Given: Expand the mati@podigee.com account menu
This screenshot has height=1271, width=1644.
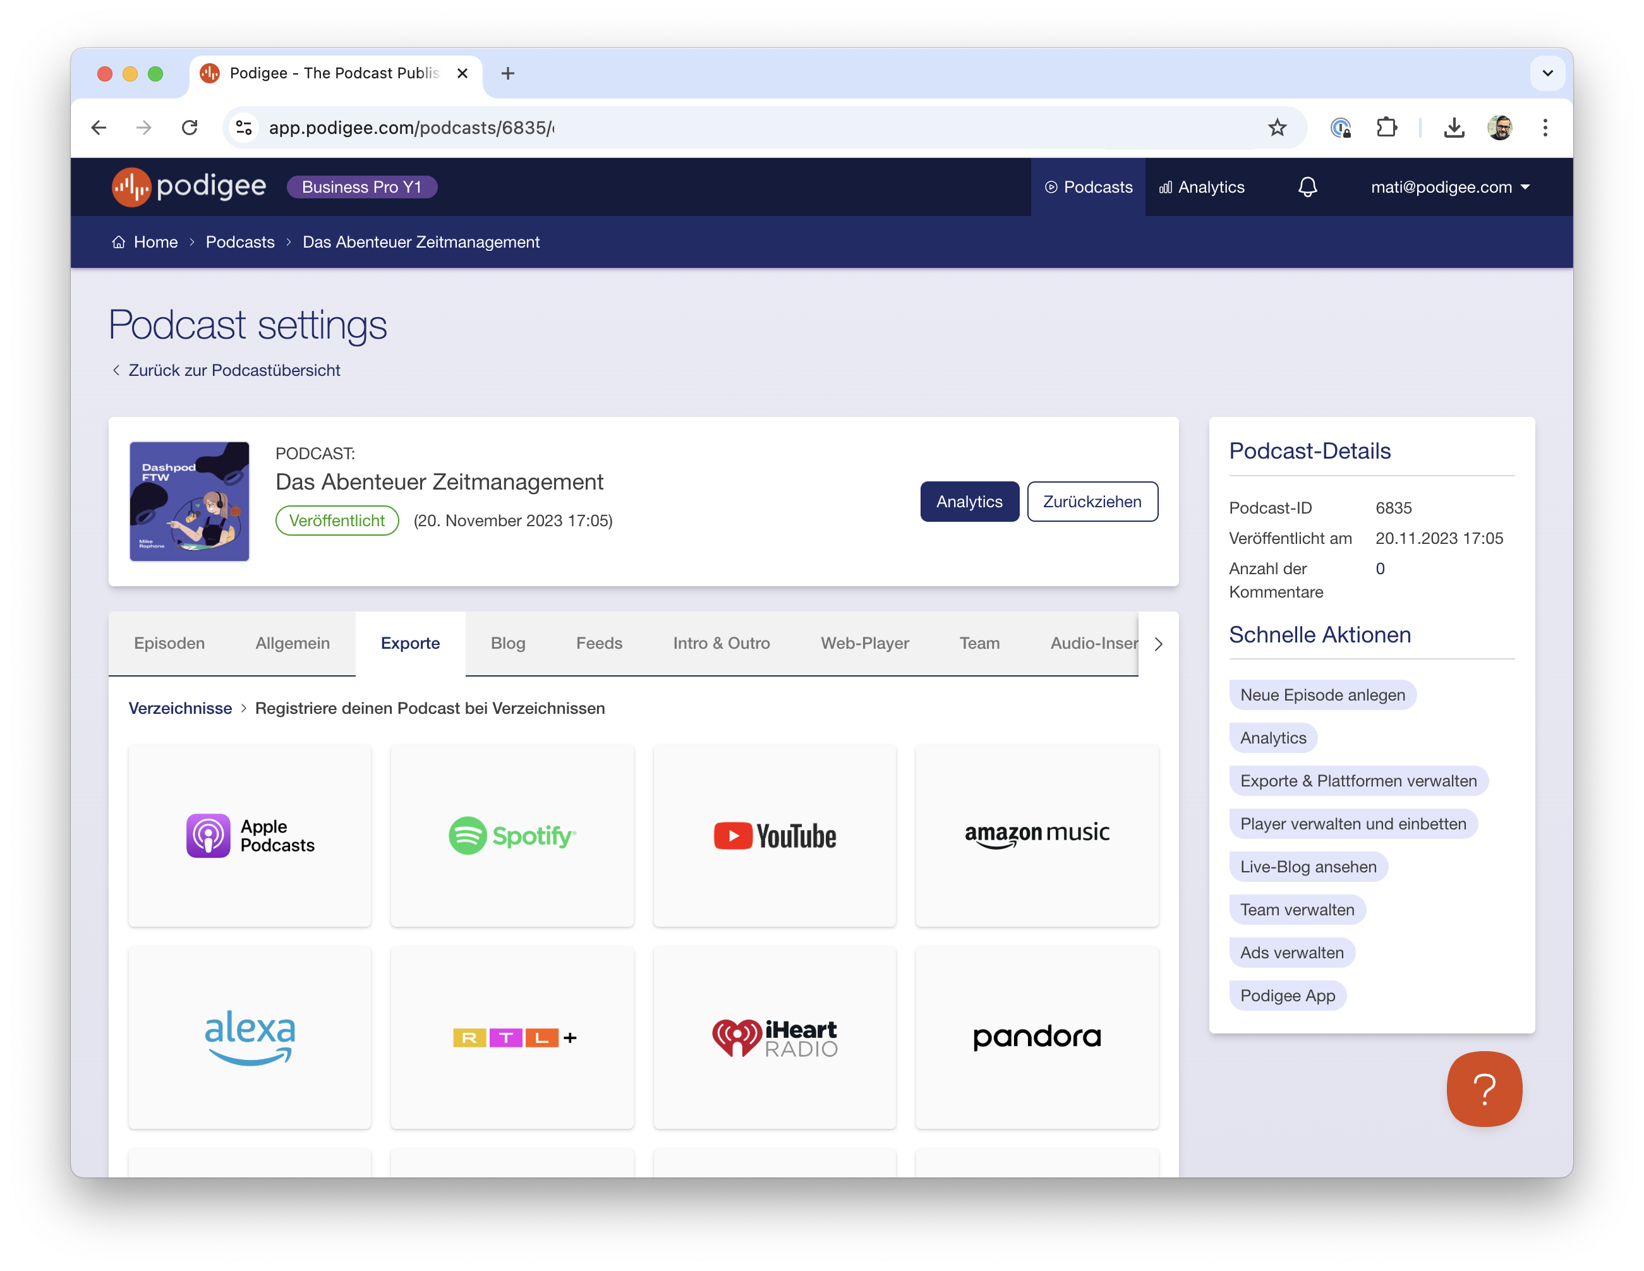Looking at the screenshot, I should point(1450,186).
